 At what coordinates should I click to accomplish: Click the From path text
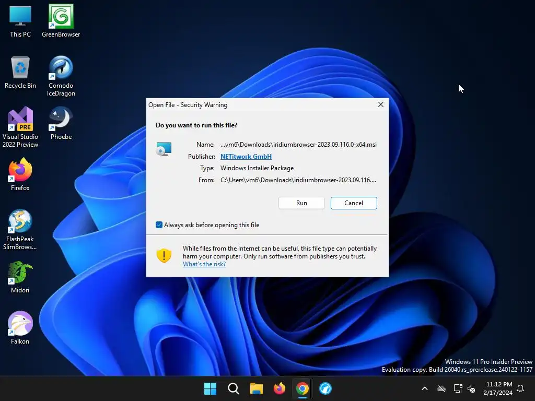[x=298, y=180]
